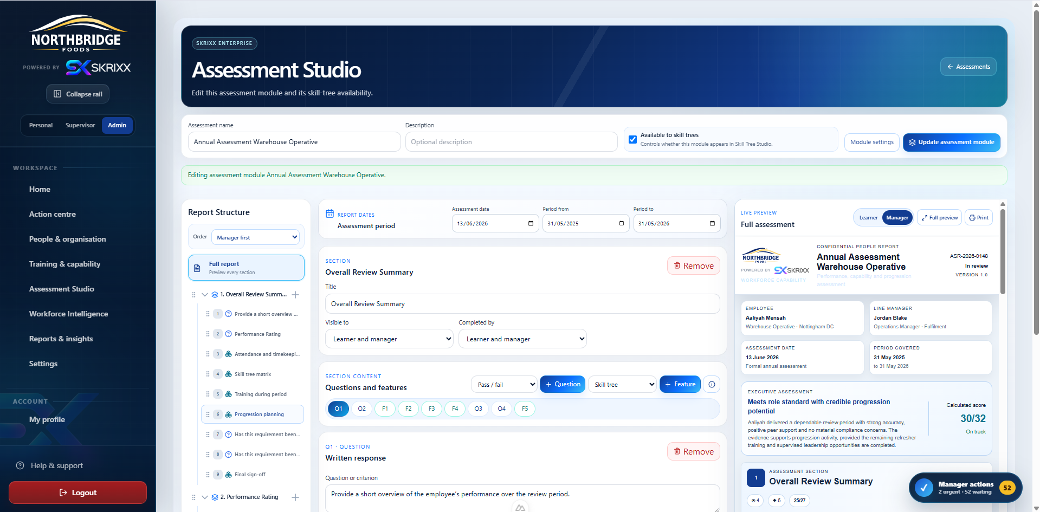Image resolution: width=1040 pixels, height=512 pixels.
Task: Click drag handle for Performance Rating item 2
Action: 208,334
